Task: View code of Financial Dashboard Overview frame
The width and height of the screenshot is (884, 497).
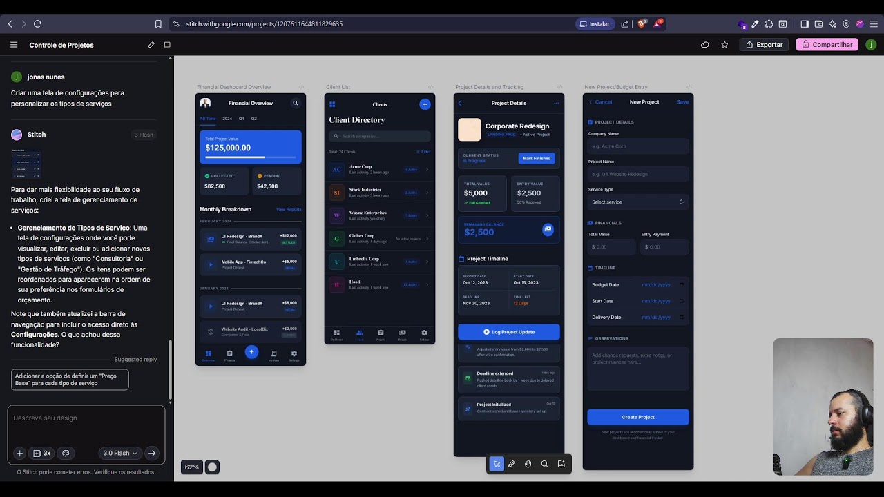Action: pos(302,87)
